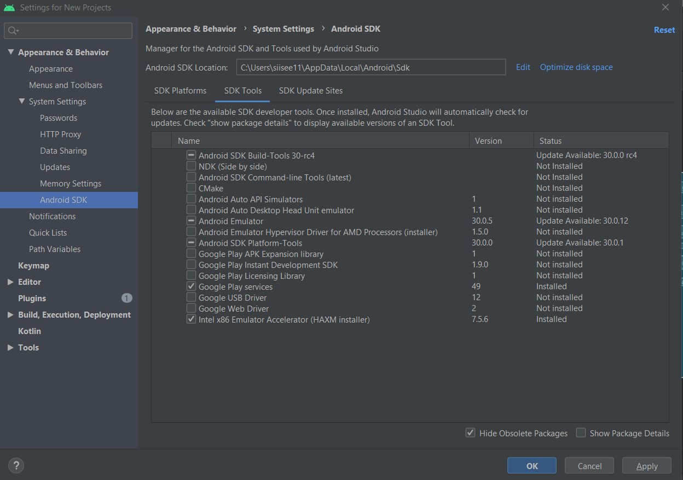683x480 pixels.
Task: Click the Plugins update count badge
Action: coord(126,298)
